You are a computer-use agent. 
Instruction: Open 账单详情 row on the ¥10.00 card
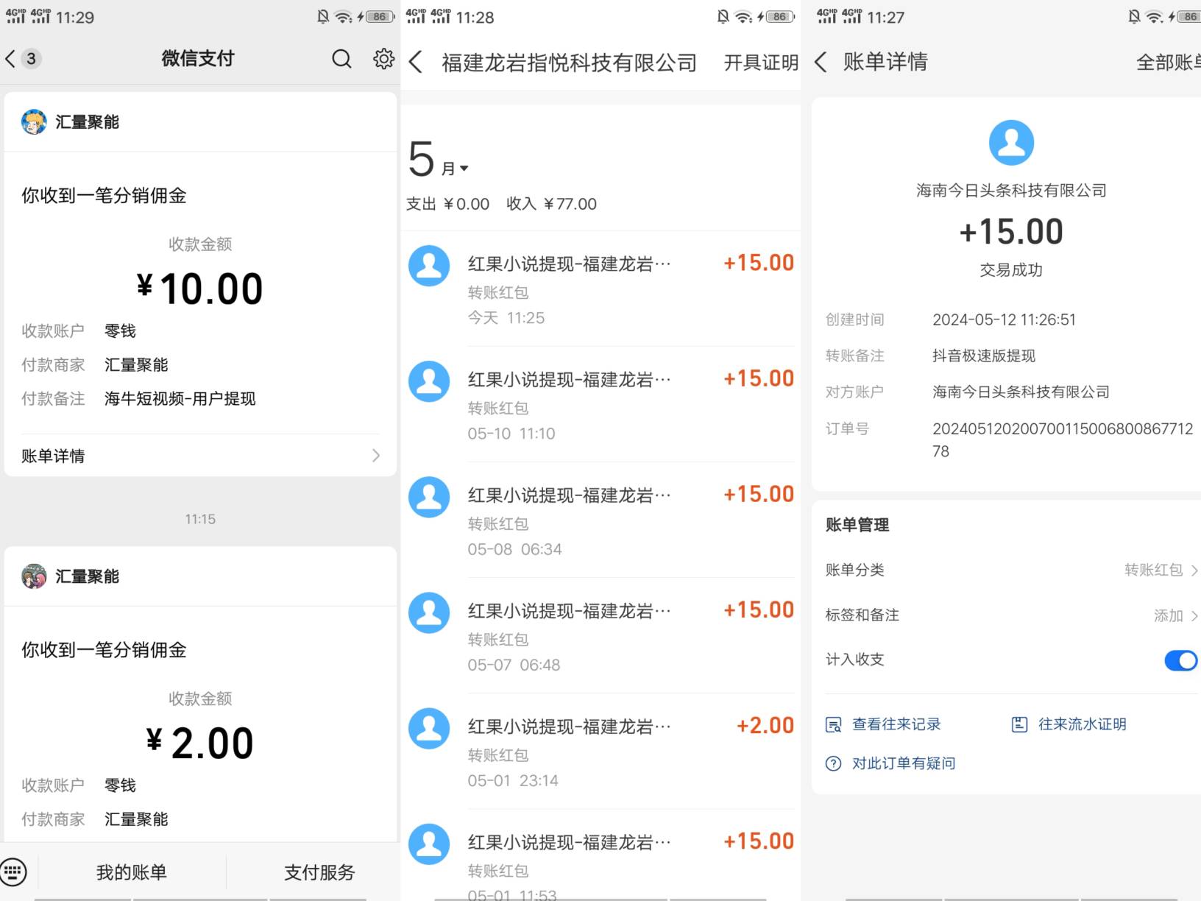200,456
